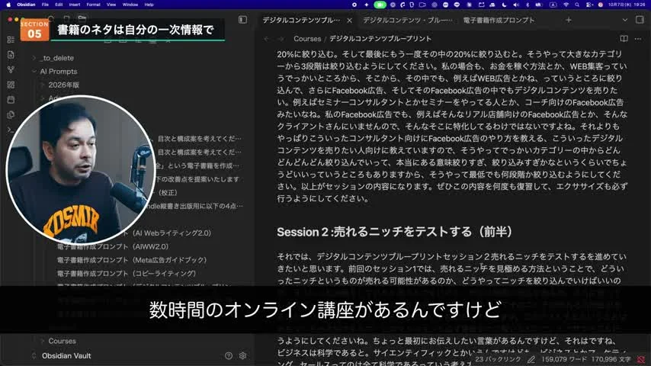
Task: Click the 170,996 文字 character count
Action: point(611,359)
